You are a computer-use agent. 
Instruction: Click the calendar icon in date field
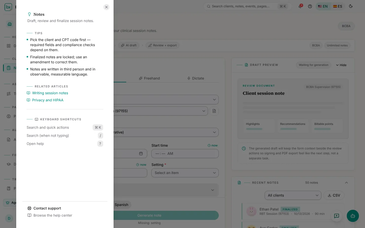coord(141,154)
